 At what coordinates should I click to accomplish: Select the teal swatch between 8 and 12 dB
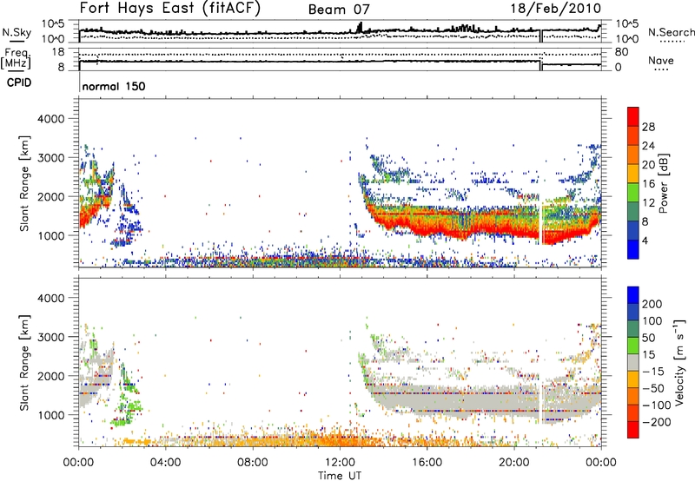click(633, 212)
